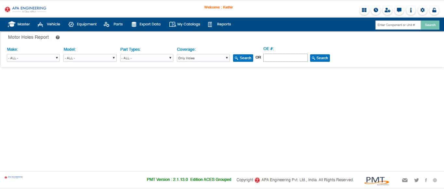Open the Vehicle menu
This screenshot has height=189, width=444.
[49, 24]
